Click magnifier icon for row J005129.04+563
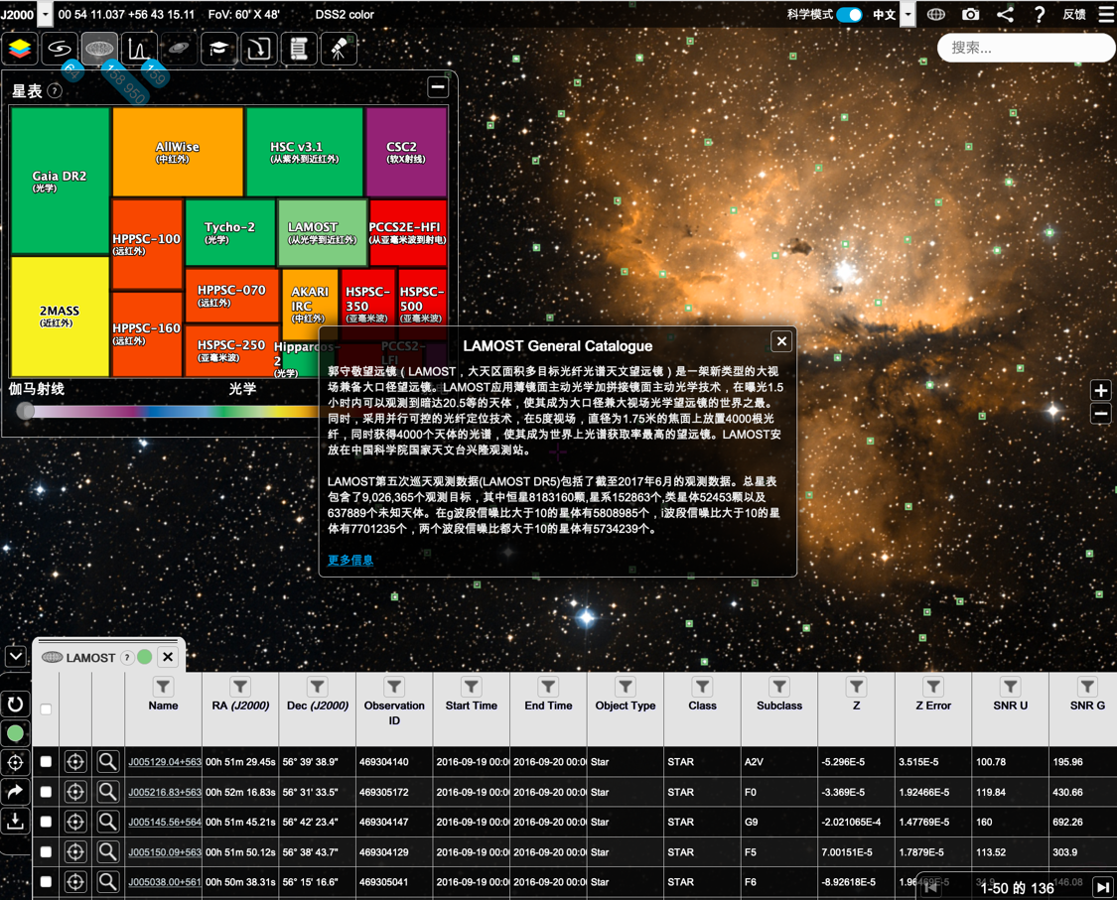Image resolution: width=1117 pixels, height=900 pixels. coord(107,762)
